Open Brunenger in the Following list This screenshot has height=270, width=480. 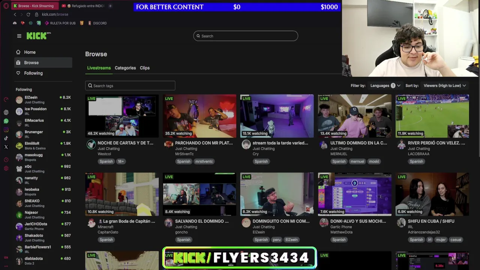click(x=43, y=134)
